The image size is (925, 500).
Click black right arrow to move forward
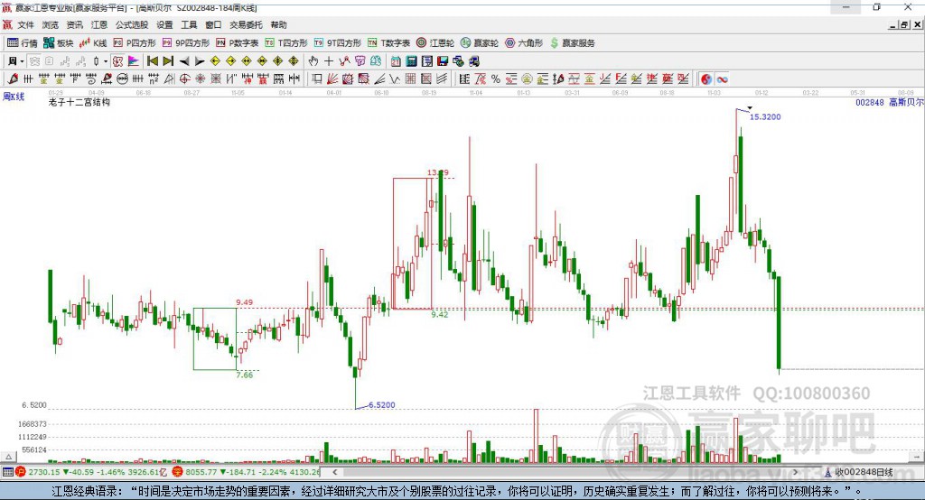(200, 61)
